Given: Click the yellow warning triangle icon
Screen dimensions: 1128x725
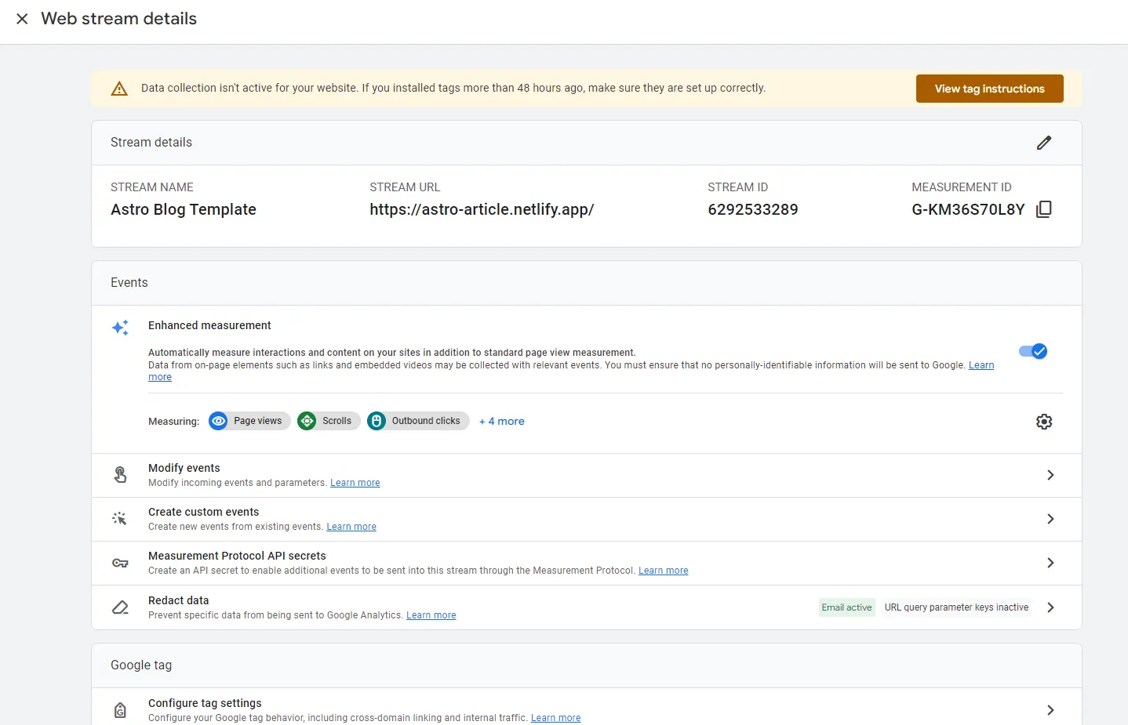Looking at the screenshot, I should 119,89.
